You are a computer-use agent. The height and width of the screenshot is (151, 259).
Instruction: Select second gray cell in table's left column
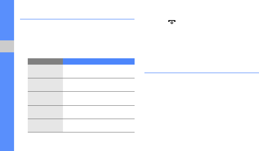click(x=45, y=85)
